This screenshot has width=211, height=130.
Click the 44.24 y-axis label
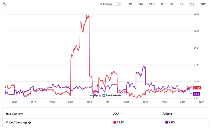pyautogui.click(x=197, y=14)
